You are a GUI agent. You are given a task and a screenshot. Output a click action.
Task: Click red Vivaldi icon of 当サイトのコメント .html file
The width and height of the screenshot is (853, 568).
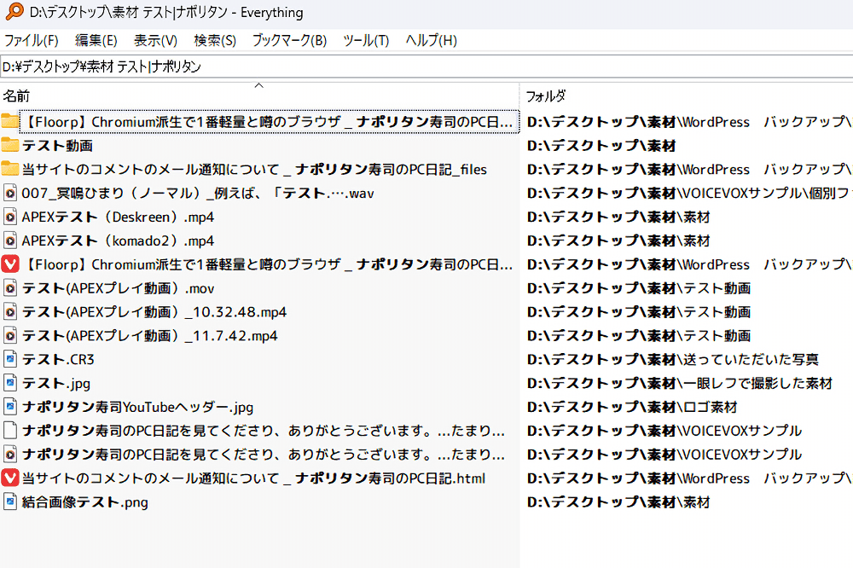pos(9,478)
